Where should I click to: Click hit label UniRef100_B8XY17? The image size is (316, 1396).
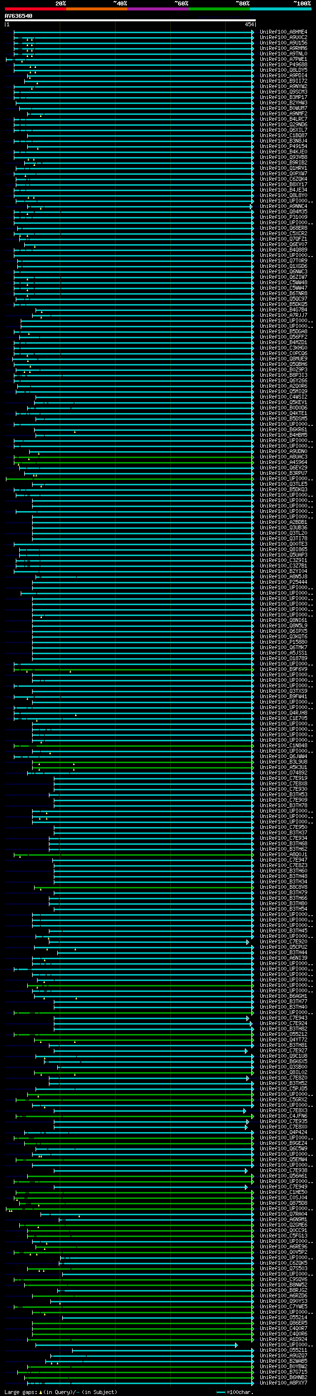pos(283,184)
